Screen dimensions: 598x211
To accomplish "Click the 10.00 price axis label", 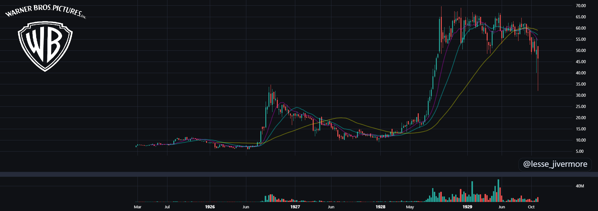I will (581, 140).
